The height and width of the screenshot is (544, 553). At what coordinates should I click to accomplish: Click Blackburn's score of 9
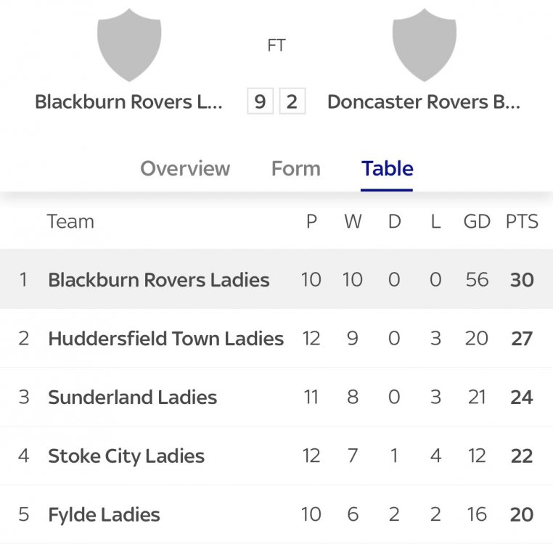pos(260,102)
